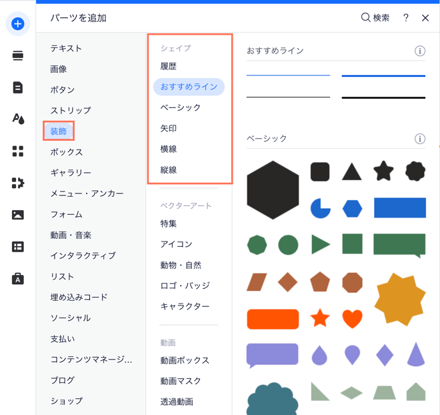The height and width of the screenshot is (415, 440).
Task: Add the orange rounded rectangle shape
Action: point(273,319)
